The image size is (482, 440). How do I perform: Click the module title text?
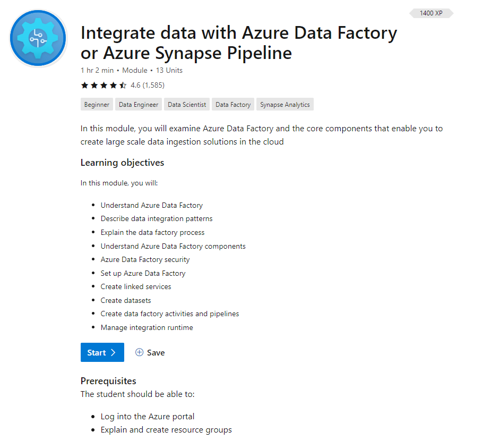(x=238, y=43)
